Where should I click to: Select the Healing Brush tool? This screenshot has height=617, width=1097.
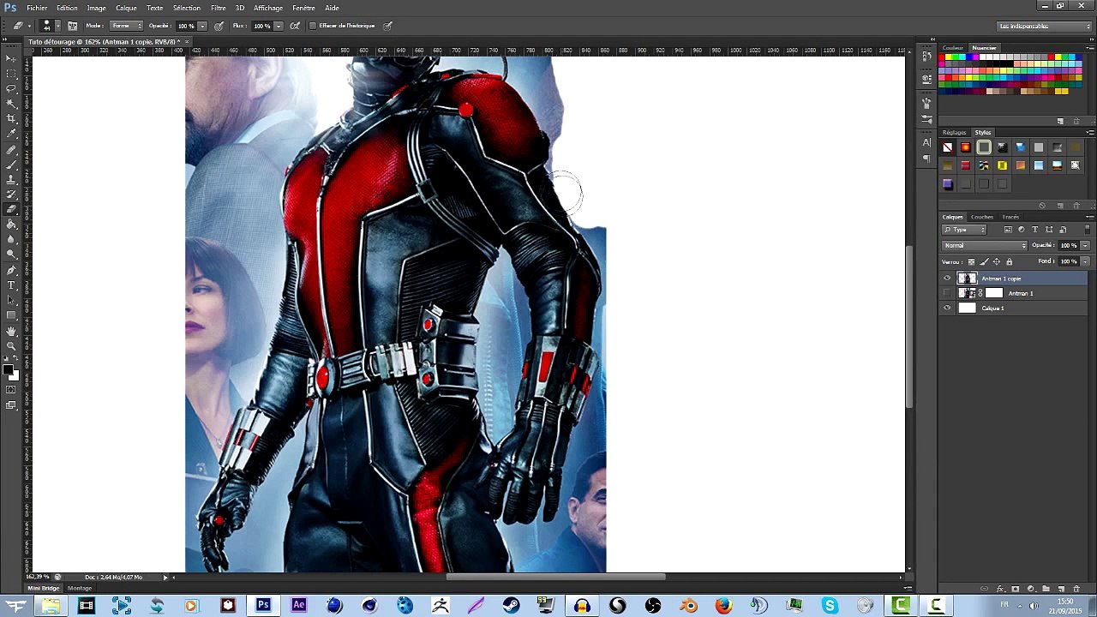[11, 149]
